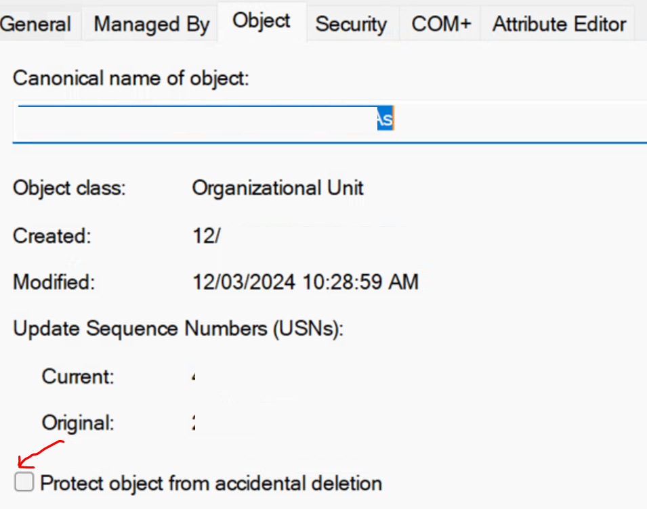647x509 pixels.
Task: Click the Modified date 12/03/2024 10:28:59 AM
Action: click(306, 283)
